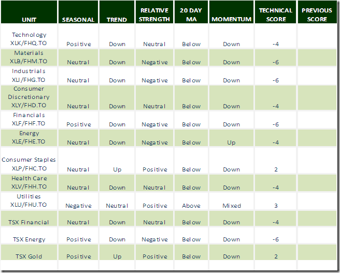Click the Technology XLK/FHQ.TO unit cell

click(30, 39)
